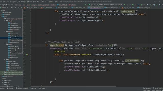This screenshot has width=163, height=91.
Task: Open the Profiler tool window
Action: point(33,88)
